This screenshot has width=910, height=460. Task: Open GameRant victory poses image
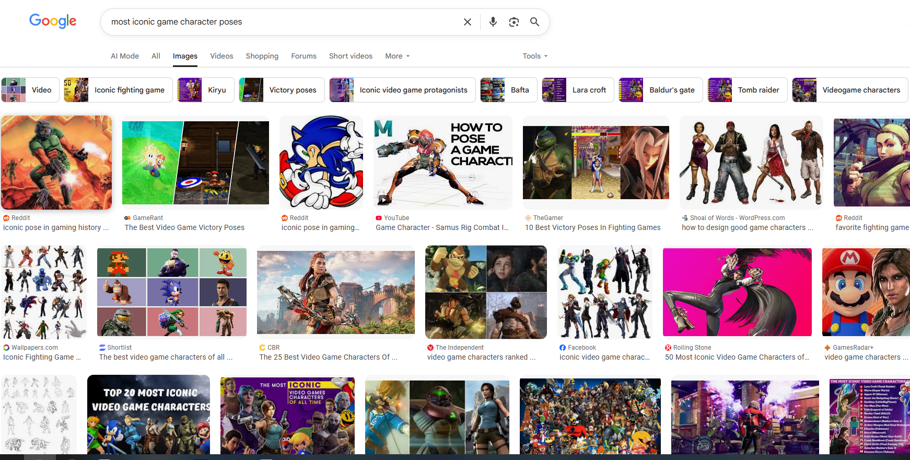(195, 163)
